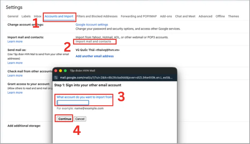Click 'Import from Yahoo!, Hotmail, AOL' description text
250x144 pixels.
point(122,37)
